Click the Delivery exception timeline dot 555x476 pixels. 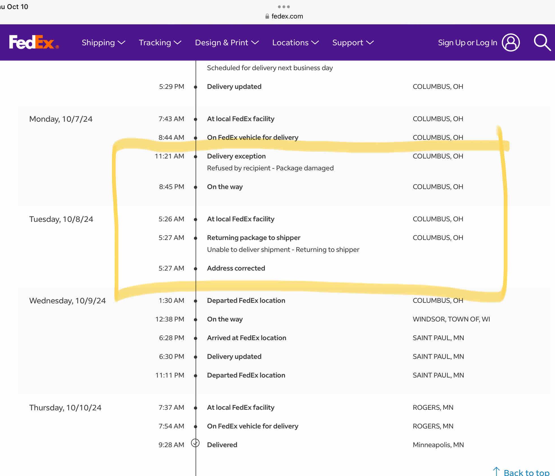[196, 156]
